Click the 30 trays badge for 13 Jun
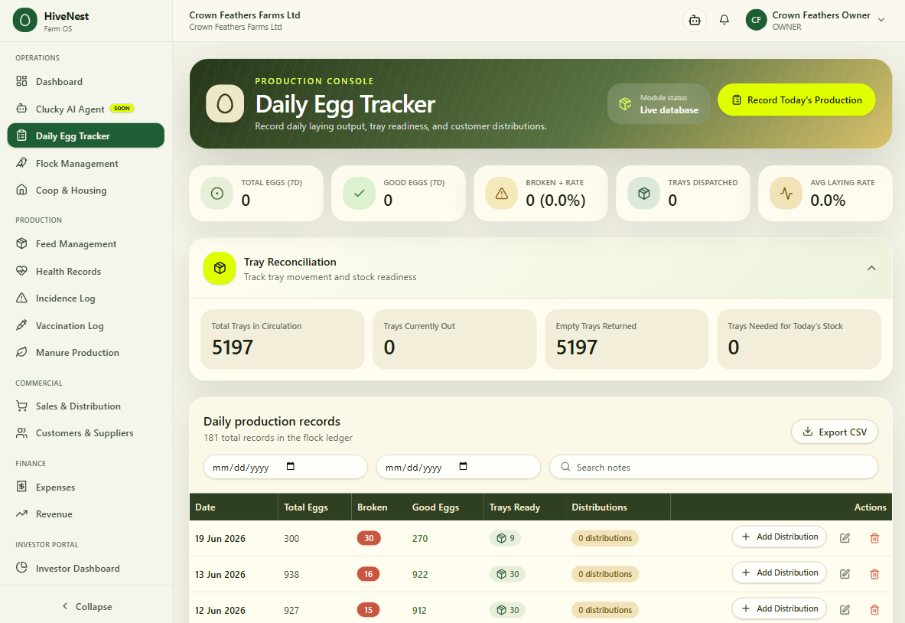905x623 pixels. click(x=508, y=574)
